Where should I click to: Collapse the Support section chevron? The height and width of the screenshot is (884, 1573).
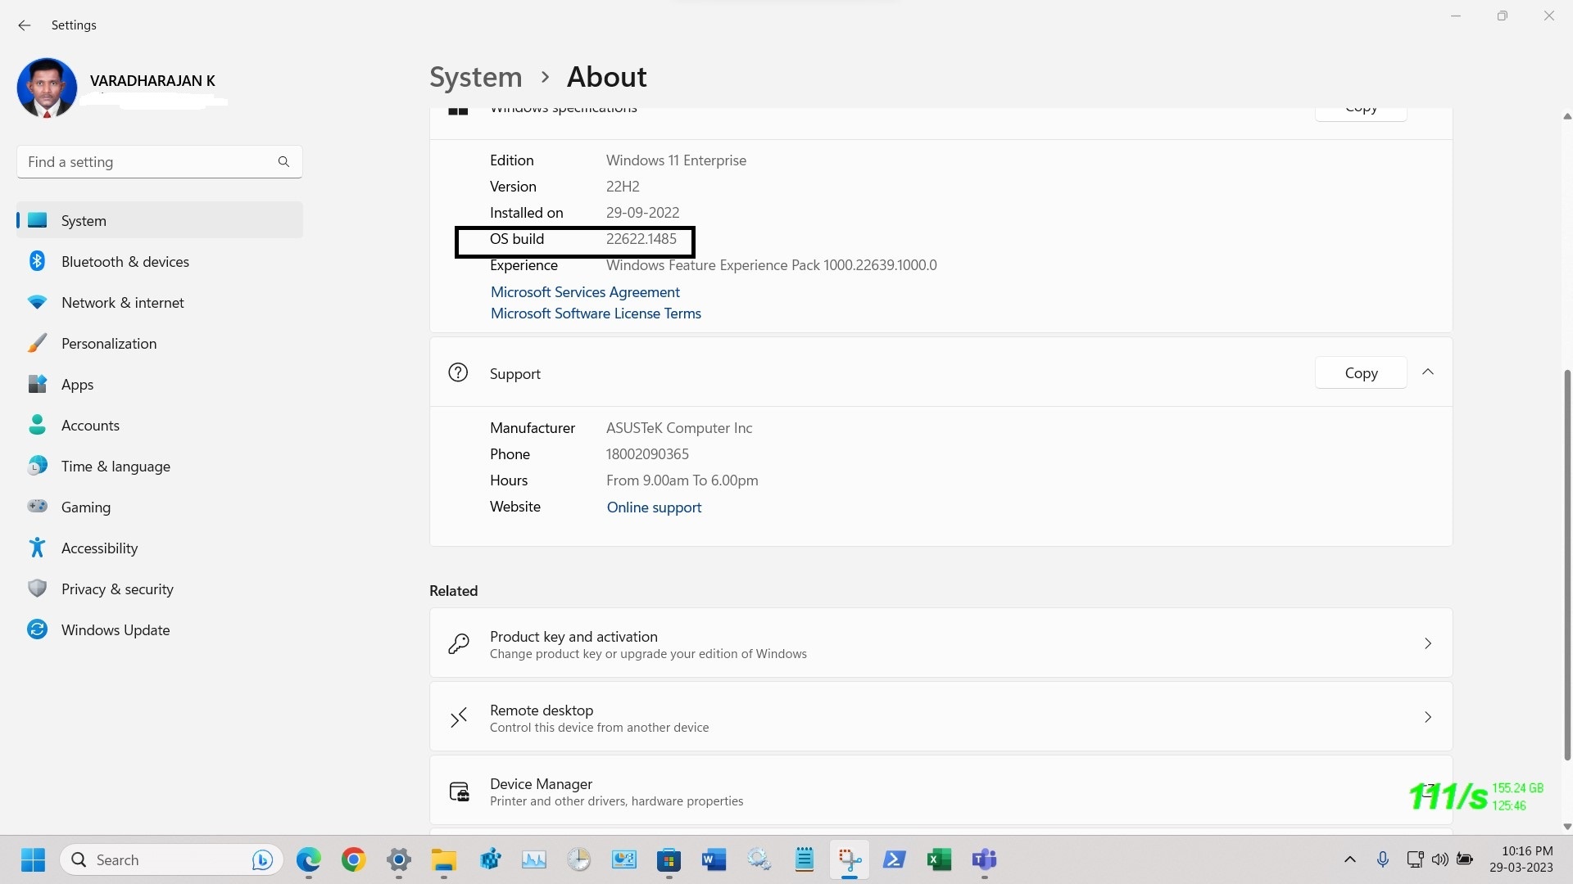pos(1428,372)
